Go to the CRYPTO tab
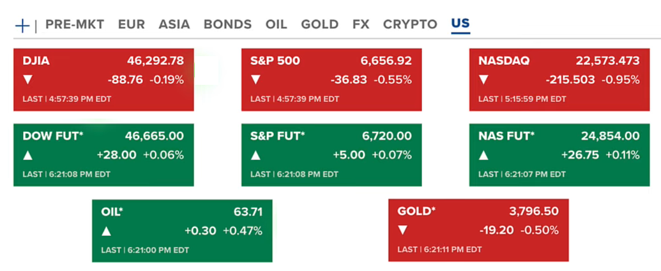Image resolution: width=661 pixels, height=271 pixels. click(x=410, y=25)
